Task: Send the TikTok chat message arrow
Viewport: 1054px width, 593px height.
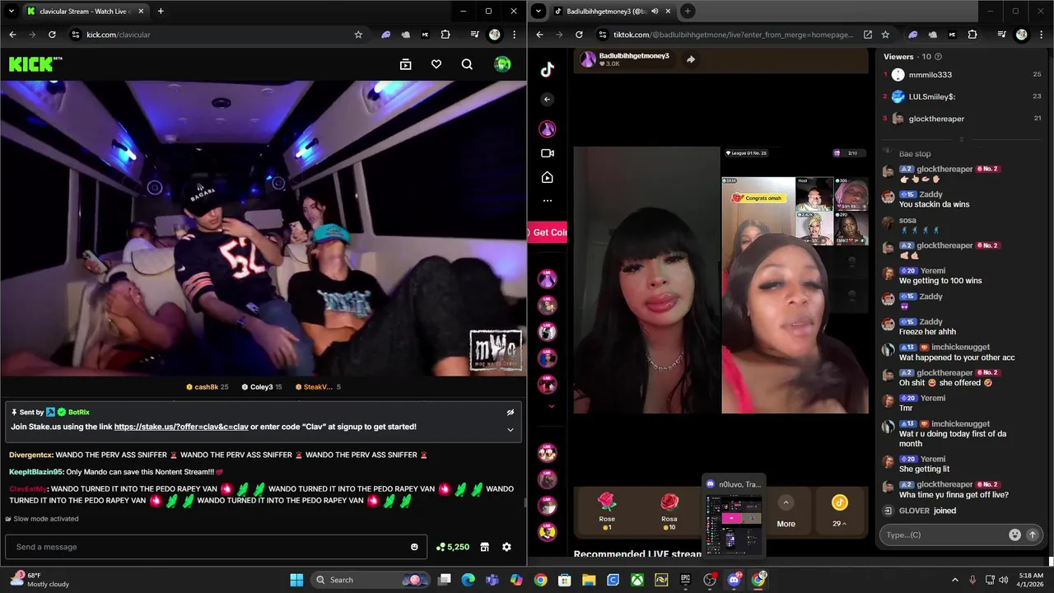Action: click(1033, 535)
